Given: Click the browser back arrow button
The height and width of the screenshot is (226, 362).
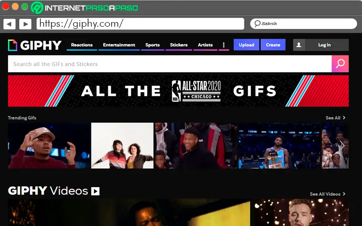Looking at the screenshot, I should pos(10,24).
